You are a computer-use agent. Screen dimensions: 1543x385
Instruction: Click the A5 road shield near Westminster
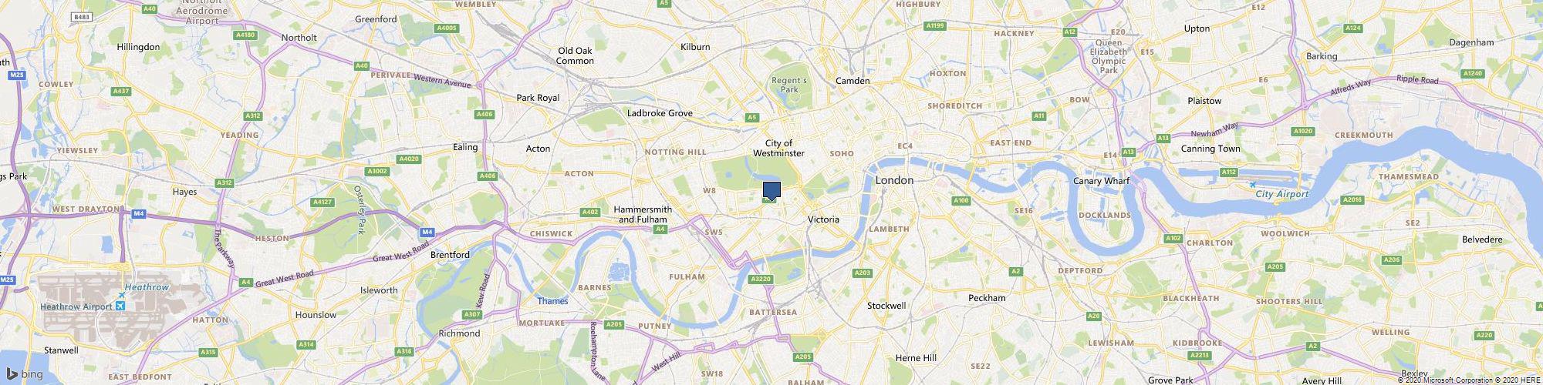point(752,118)
